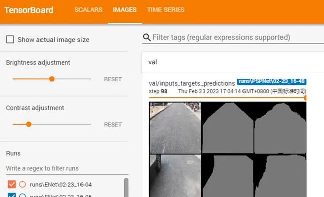This screenshot has width=324, height=197.
Task: Reset the contrast adjustment
Action: (x=113, y=124)
